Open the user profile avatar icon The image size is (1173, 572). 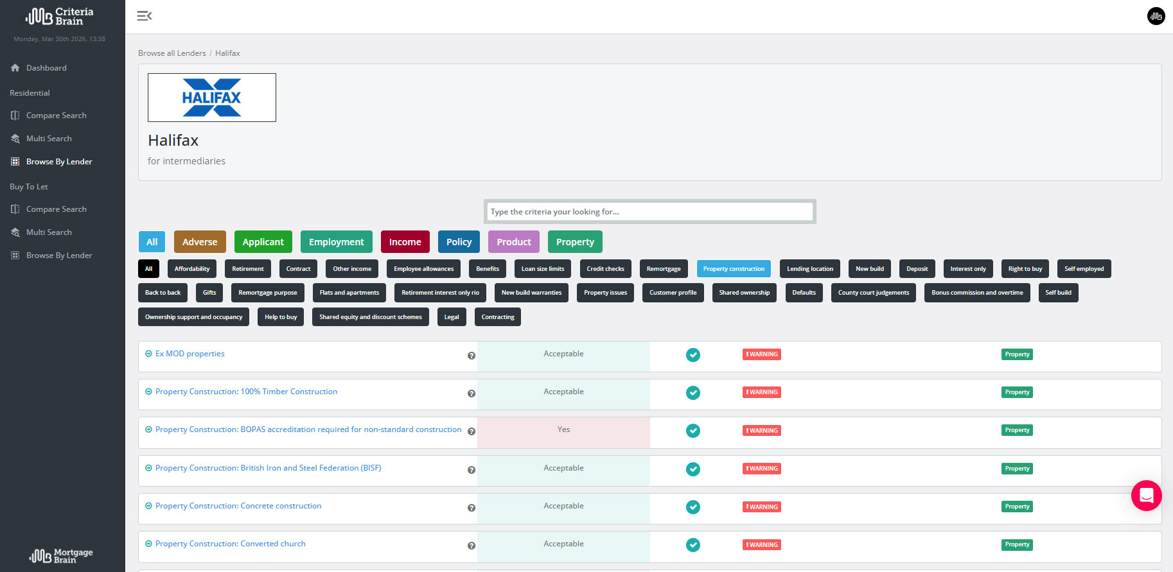1156,16
